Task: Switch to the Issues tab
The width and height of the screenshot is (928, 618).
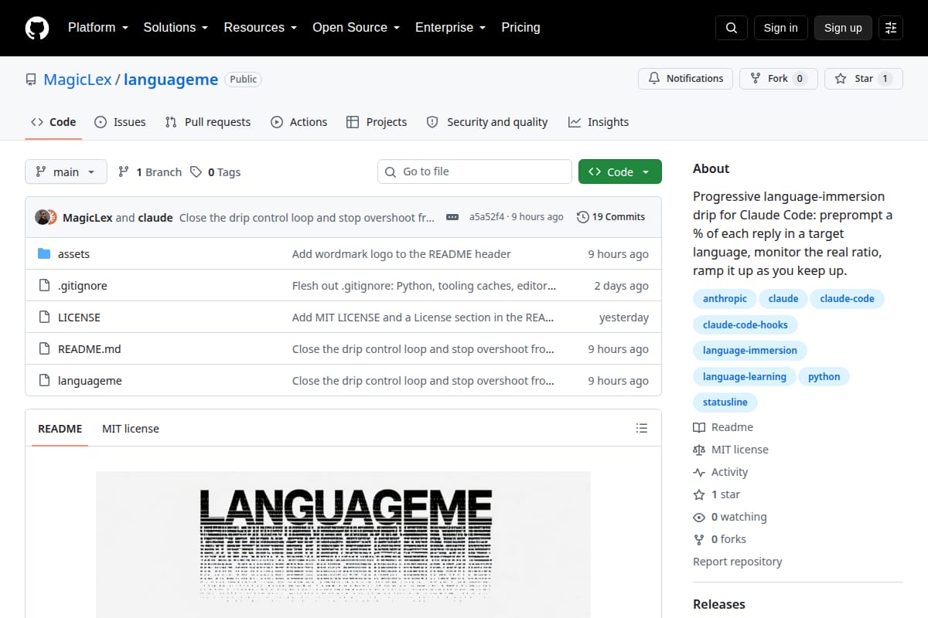Action: [120, 122]
